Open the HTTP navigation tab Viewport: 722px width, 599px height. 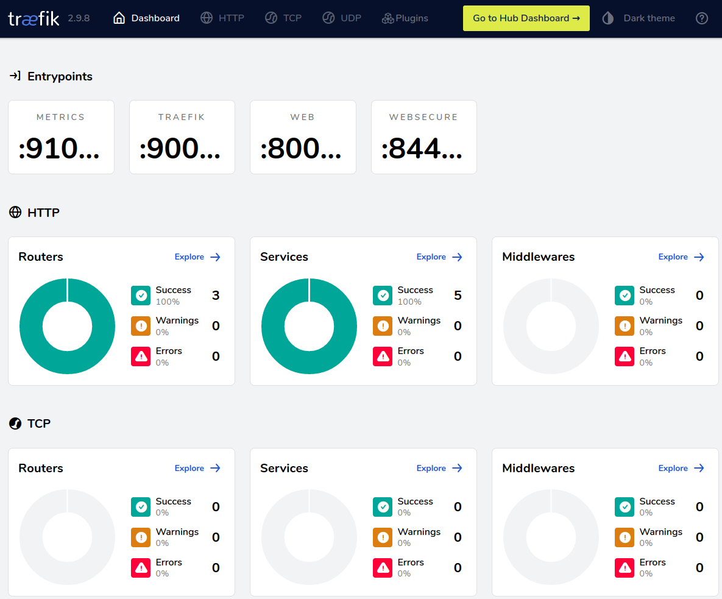click(222, 18)
